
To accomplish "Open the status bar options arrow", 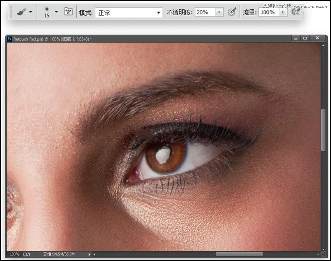I will 89,254.
